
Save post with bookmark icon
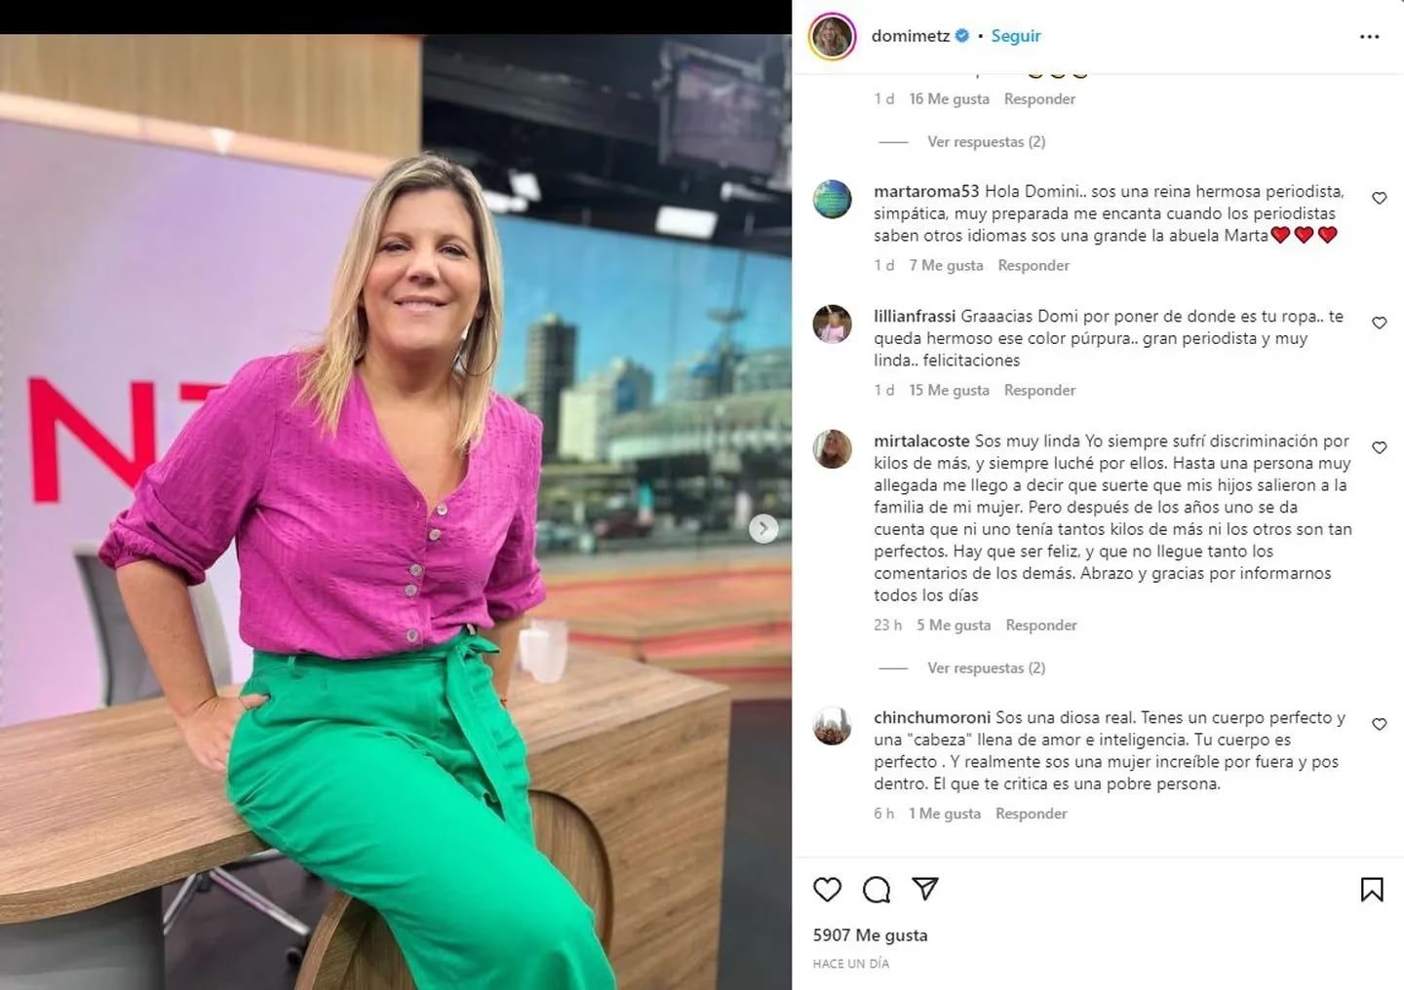pos(1372,889)
